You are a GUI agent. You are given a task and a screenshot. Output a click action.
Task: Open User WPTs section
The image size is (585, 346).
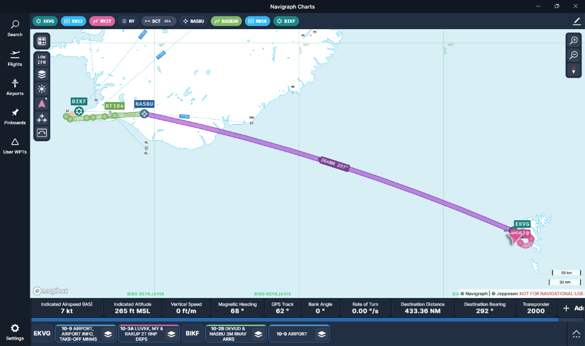click(x=15, y=146)
